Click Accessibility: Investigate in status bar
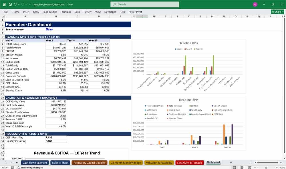The height and width of the screenshot is (169, 286). click(x=30, y=168)
